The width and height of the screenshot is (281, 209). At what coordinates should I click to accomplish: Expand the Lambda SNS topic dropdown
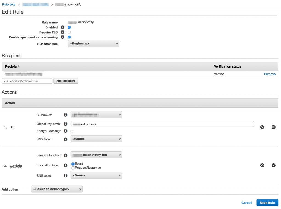pyautogui.click(x=96, y=175)
